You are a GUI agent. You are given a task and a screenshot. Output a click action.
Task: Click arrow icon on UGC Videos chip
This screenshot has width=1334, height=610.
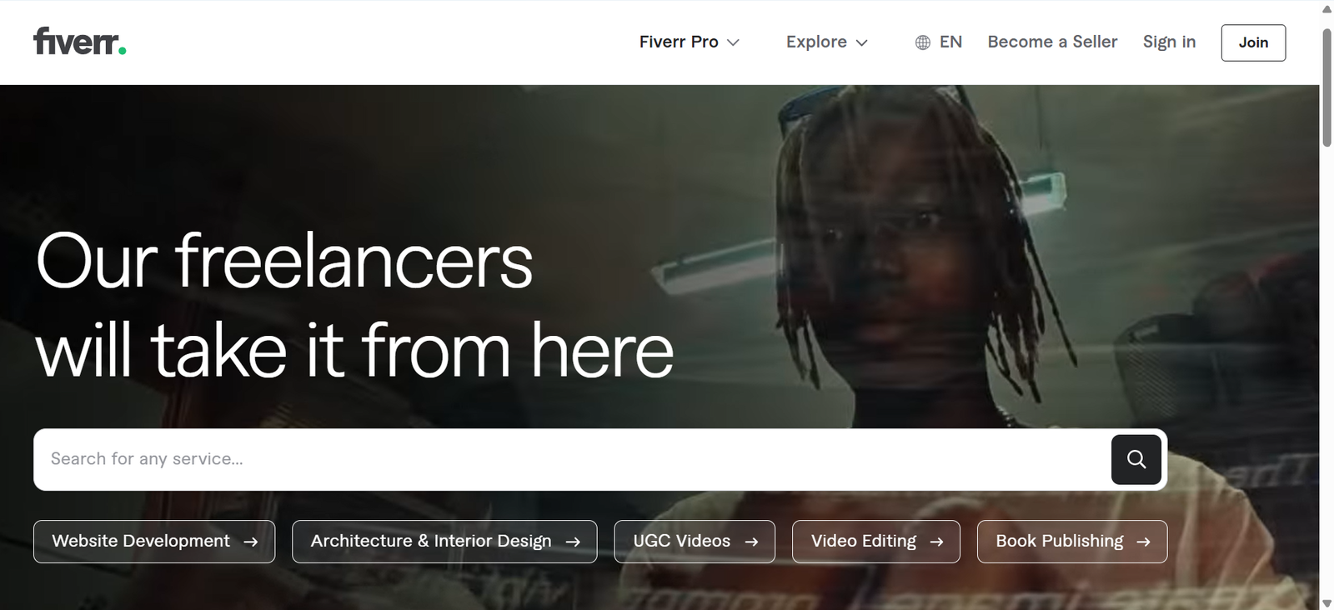click(x=751, y=542)
